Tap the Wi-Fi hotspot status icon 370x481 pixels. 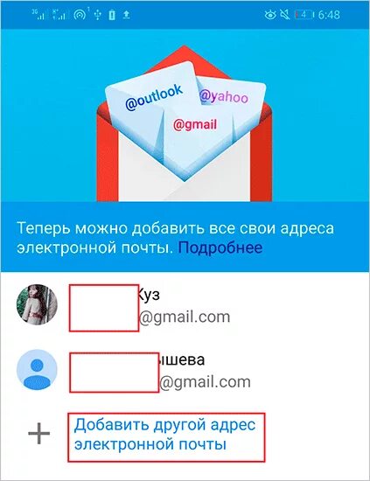pos(80,14)
